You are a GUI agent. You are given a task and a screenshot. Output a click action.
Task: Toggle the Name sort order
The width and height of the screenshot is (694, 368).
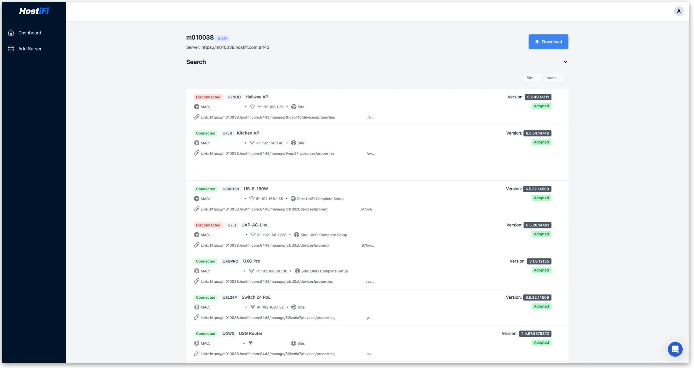click(554, 78)
